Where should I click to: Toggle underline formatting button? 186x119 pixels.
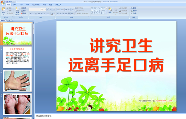coord(36,14)
